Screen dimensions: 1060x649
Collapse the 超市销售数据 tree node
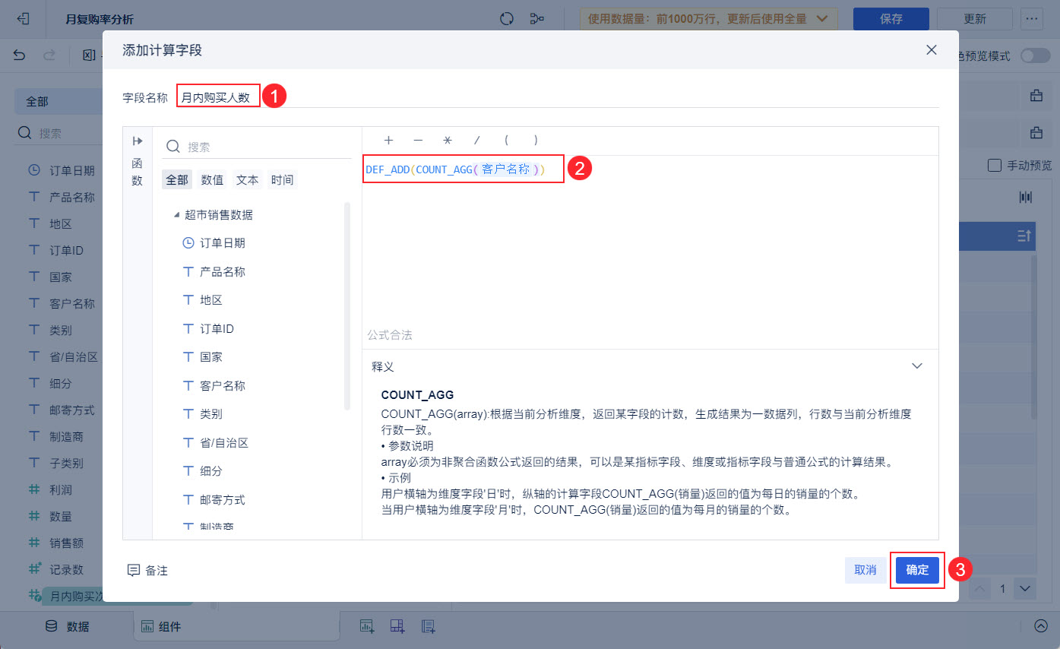coord(177,215)
